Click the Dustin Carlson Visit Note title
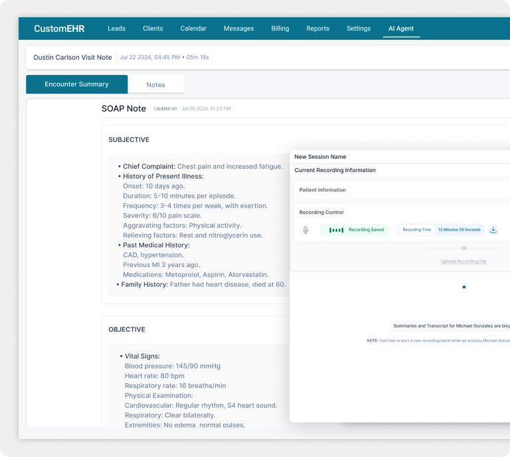The image size is (510, 457). [x=72, y=57]
